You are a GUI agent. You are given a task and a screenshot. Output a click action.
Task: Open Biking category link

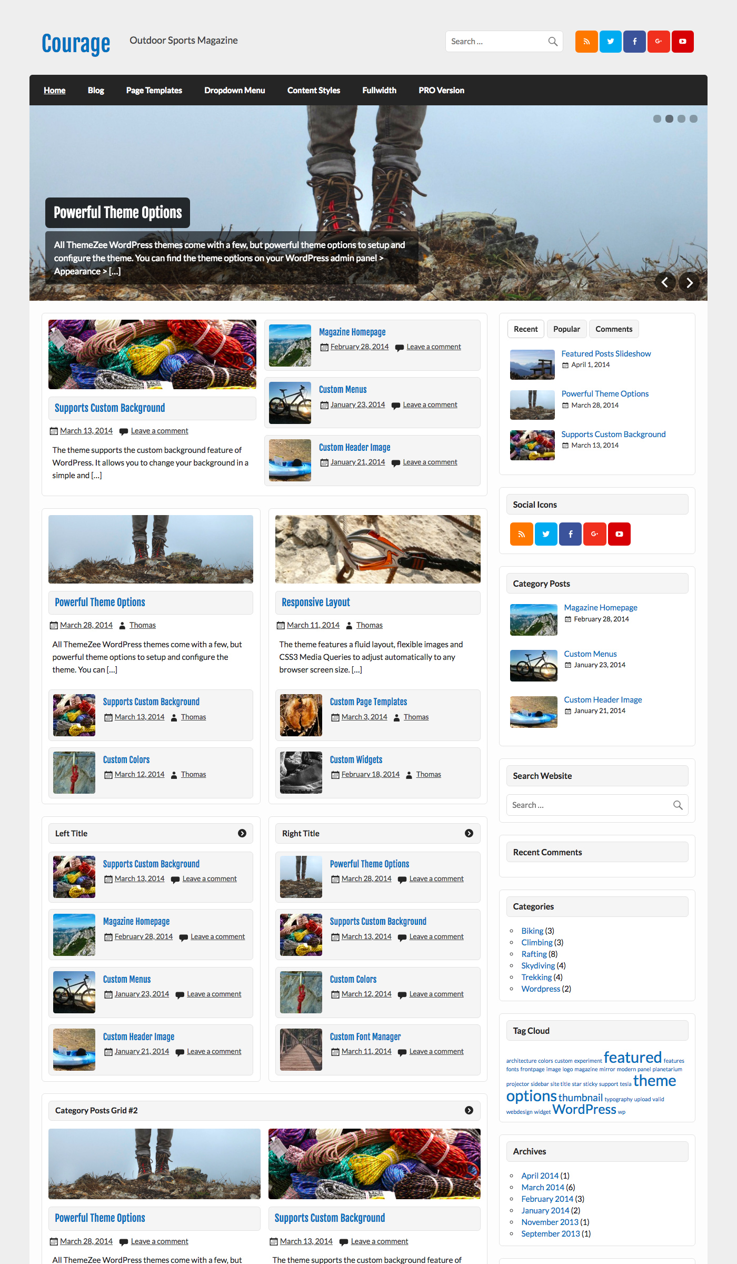click(532, 931)
